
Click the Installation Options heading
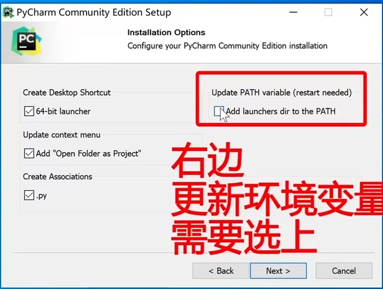pyautogui.click(x=166, y=32)
